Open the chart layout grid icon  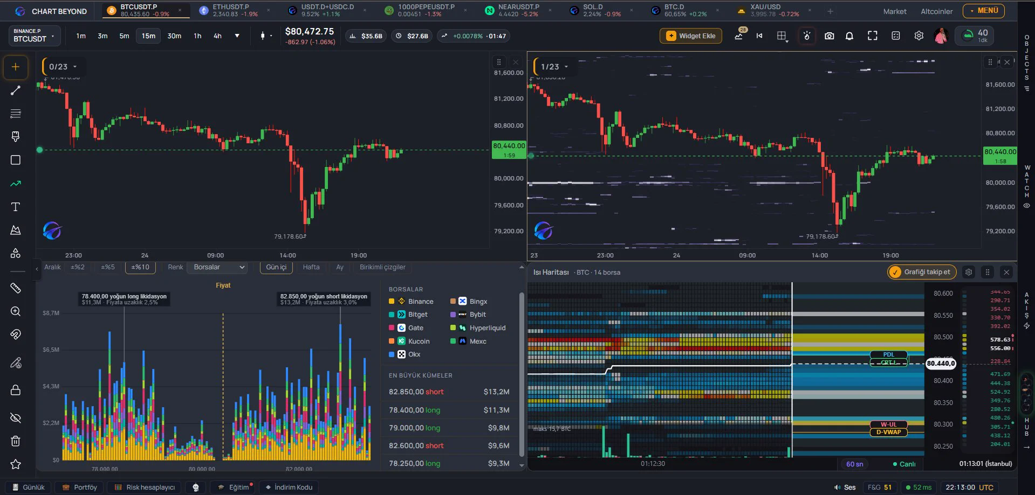[x=782, y=36]
